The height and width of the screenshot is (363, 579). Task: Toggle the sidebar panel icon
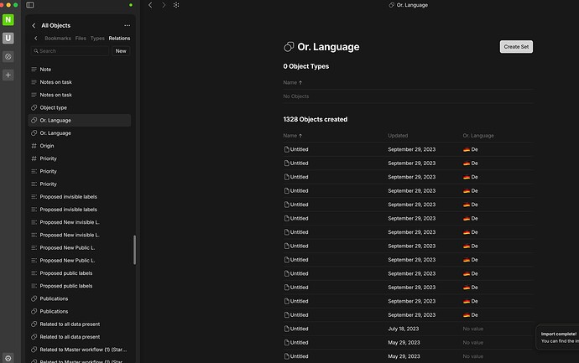(30, 5)
